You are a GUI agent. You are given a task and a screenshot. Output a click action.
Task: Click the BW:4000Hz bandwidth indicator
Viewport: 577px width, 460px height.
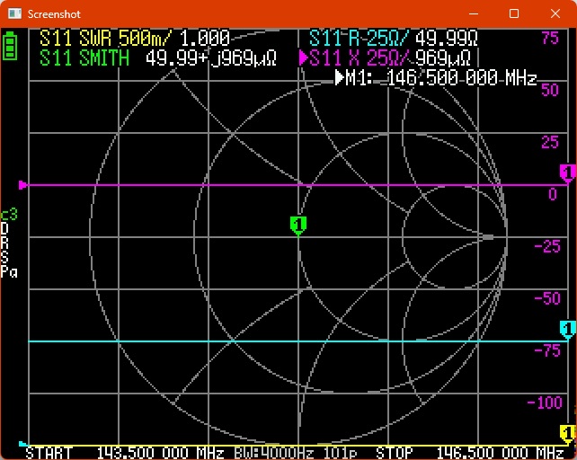coord(274,452)
